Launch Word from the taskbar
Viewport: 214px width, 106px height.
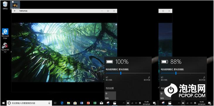[x=81, y=103]
